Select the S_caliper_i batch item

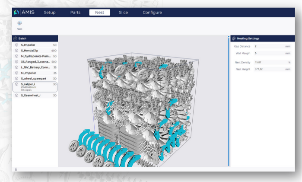coord(35,87)
